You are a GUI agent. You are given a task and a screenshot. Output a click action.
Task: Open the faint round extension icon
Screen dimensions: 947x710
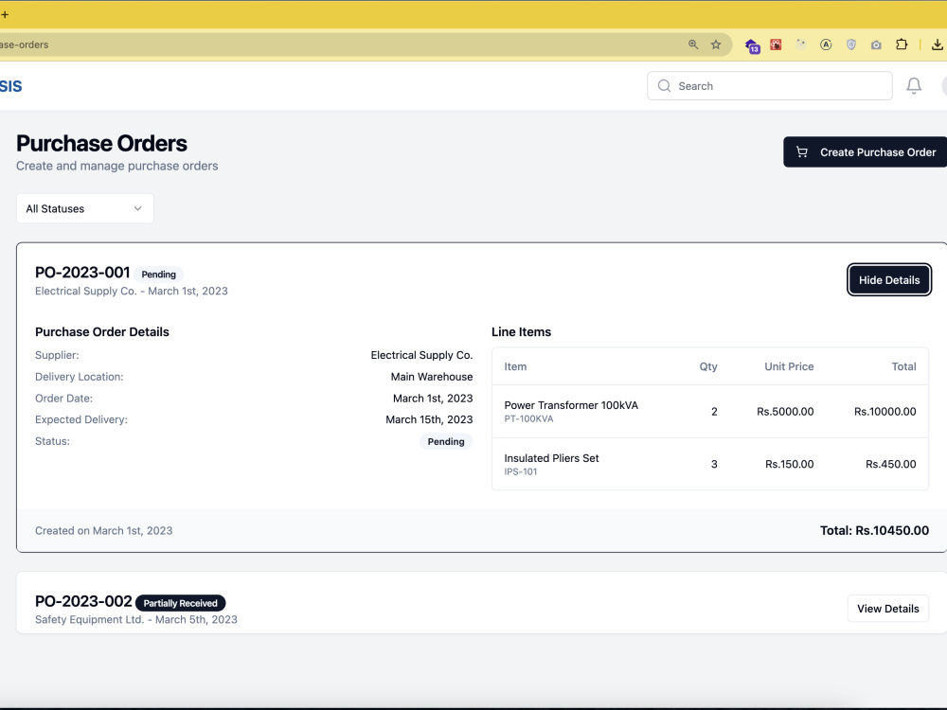801,44
